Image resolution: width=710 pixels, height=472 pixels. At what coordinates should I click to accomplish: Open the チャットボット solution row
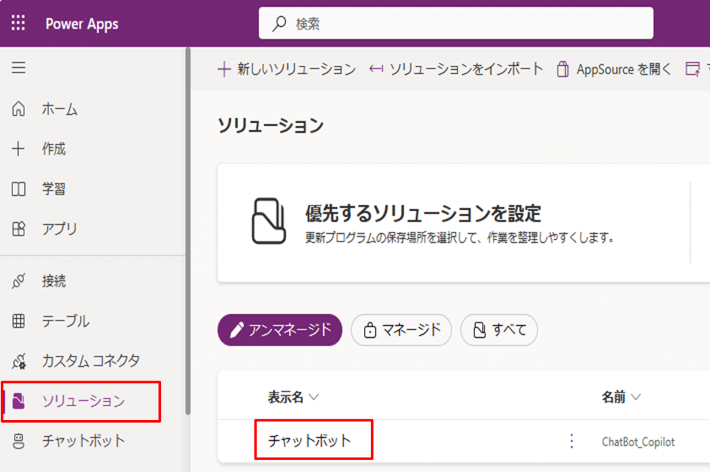click(x=310, y=441)
